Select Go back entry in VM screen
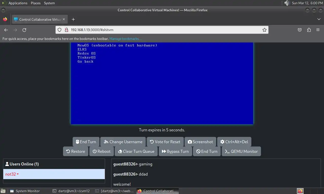The width and height of the screenshot is (324, 194). (85, 61)
